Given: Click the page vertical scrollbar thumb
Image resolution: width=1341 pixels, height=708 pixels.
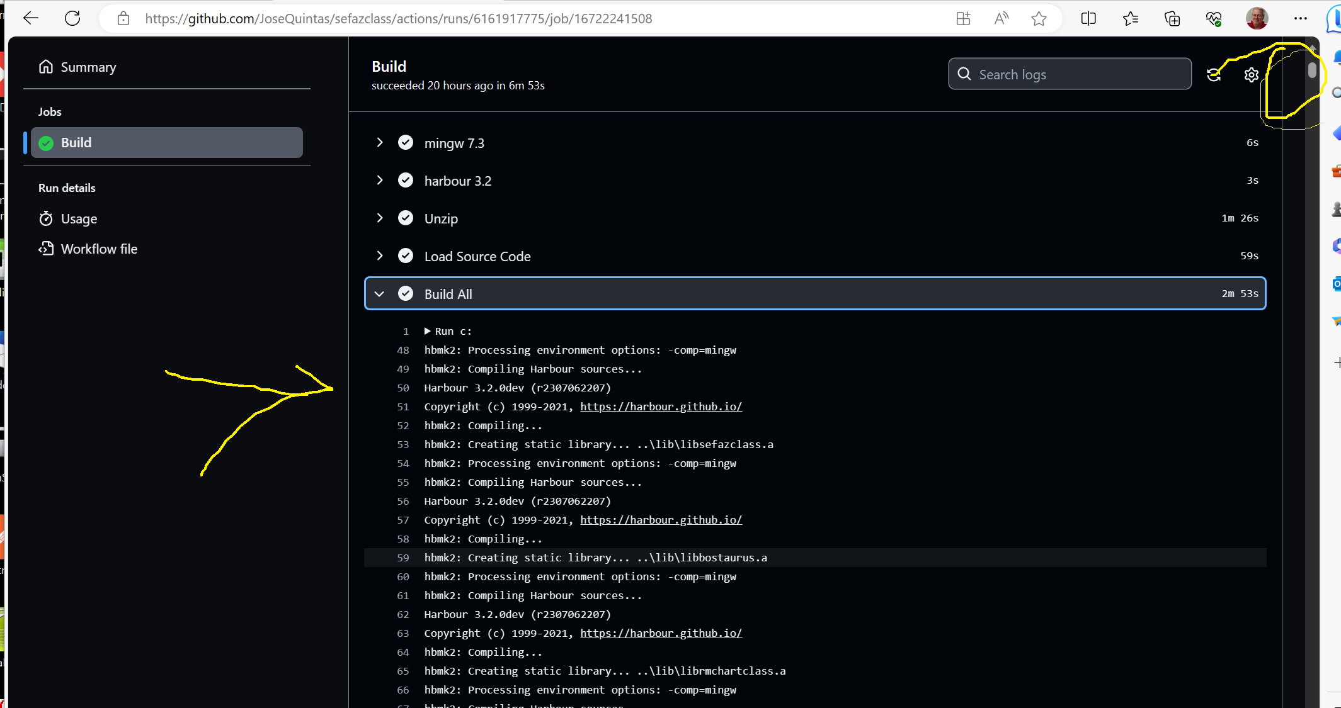Looking at the screenshot, I should pyautogui.click(x=1312, y=70).
